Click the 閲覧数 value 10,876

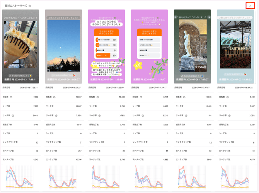[x=208, y=97]
